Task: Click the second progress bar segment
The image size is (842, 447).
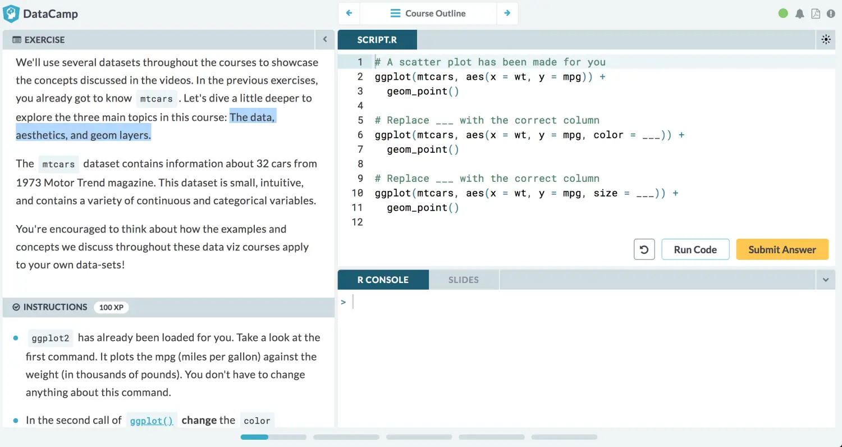Action: click(x=346, y=437)
